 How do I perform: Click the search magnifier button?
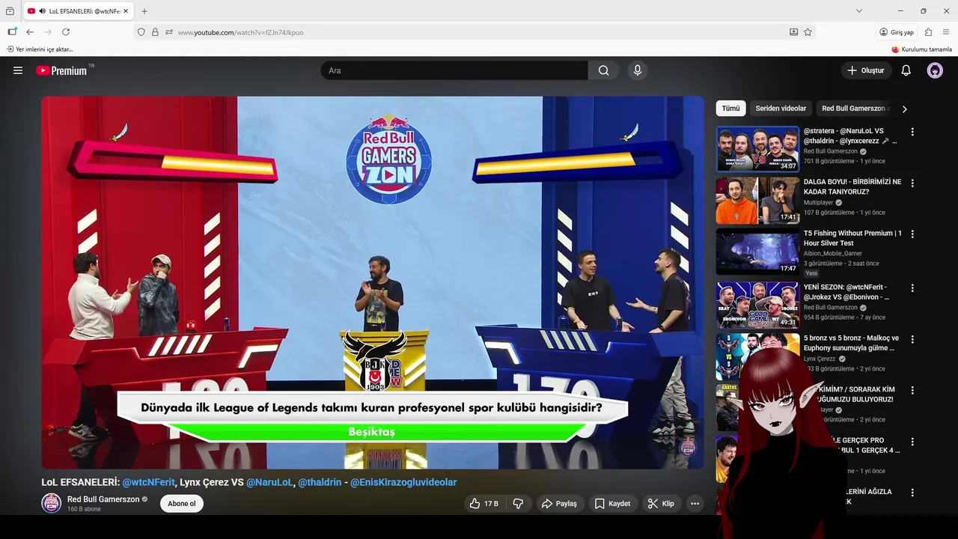coord(603,70)
